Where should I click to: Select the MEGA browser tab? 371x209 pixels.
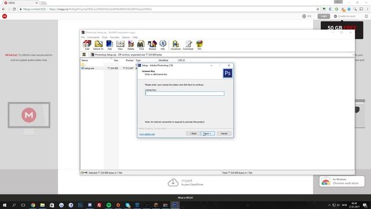(20, 3)
